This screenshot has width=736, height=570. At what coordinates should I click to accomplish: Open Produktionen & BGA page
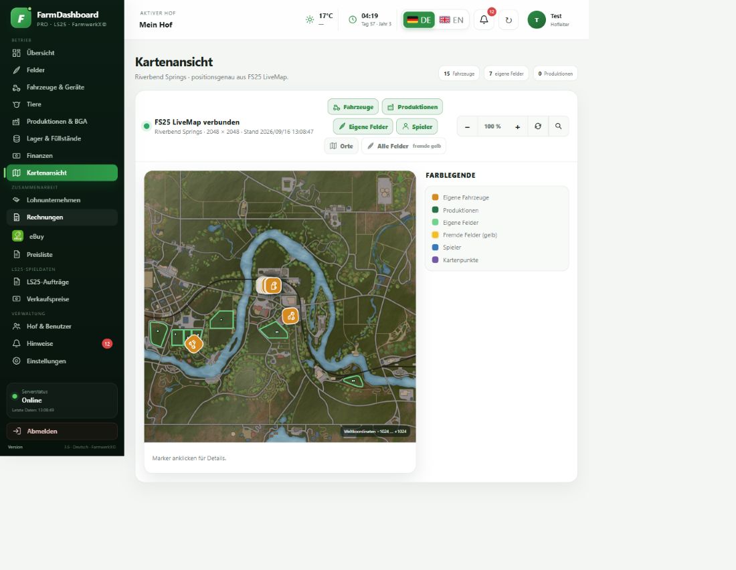point(62,121)
